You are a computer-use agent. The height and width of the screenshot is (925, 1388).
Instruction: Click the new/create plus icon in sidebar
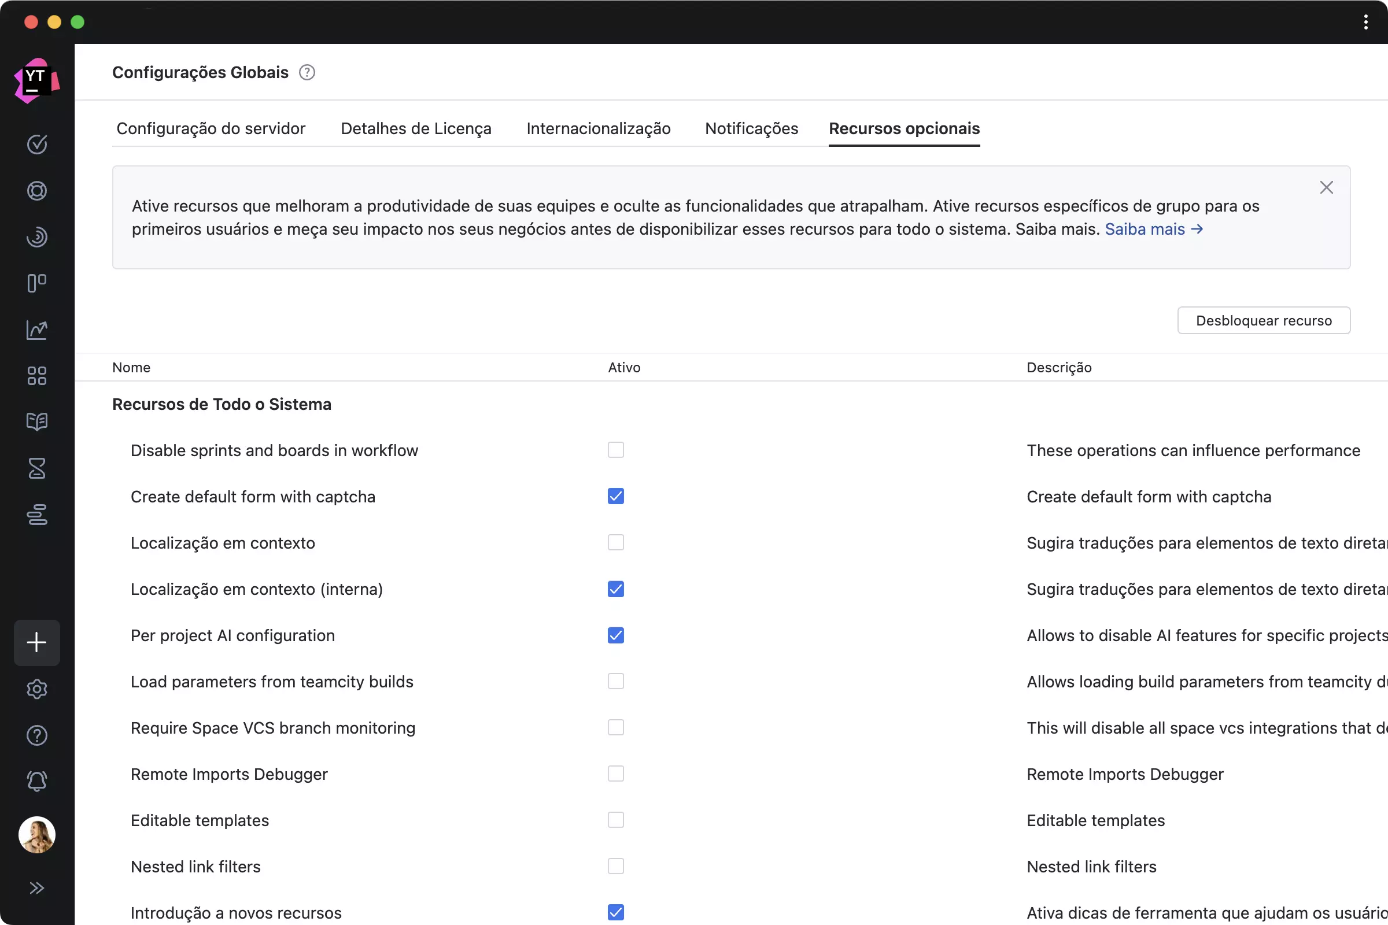click(x=37, y=642)
